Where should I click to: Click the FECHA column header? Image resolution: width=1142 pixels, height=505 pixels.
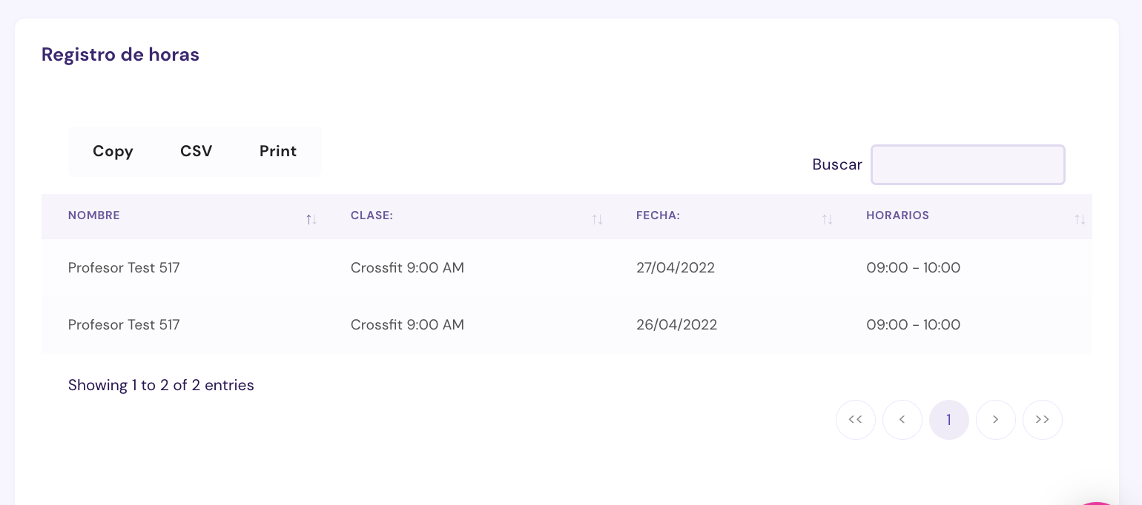click(658, 215)
